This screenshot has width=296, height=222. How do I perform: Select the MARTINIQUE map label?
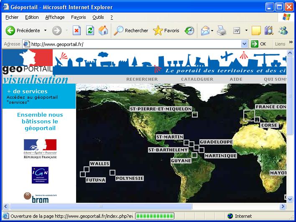point(221,156)
